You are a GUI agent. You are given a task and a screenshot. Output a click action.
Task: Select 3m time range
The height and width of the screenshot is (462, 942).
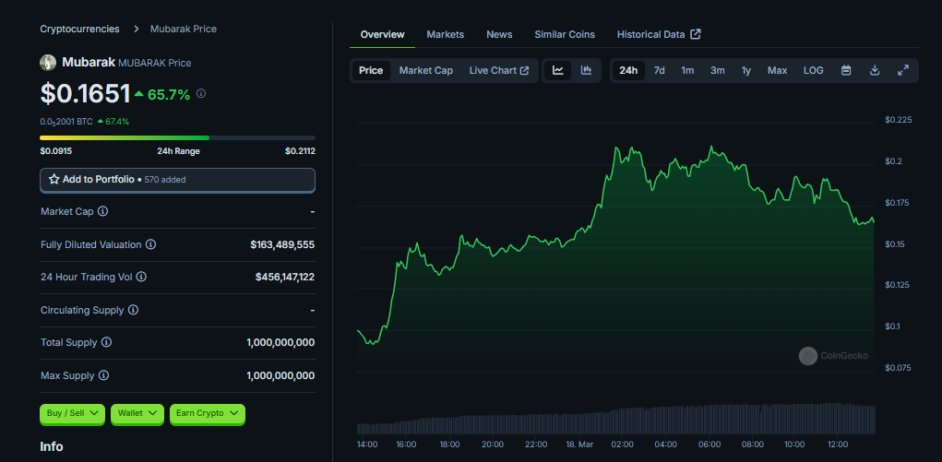pos(717,70)
